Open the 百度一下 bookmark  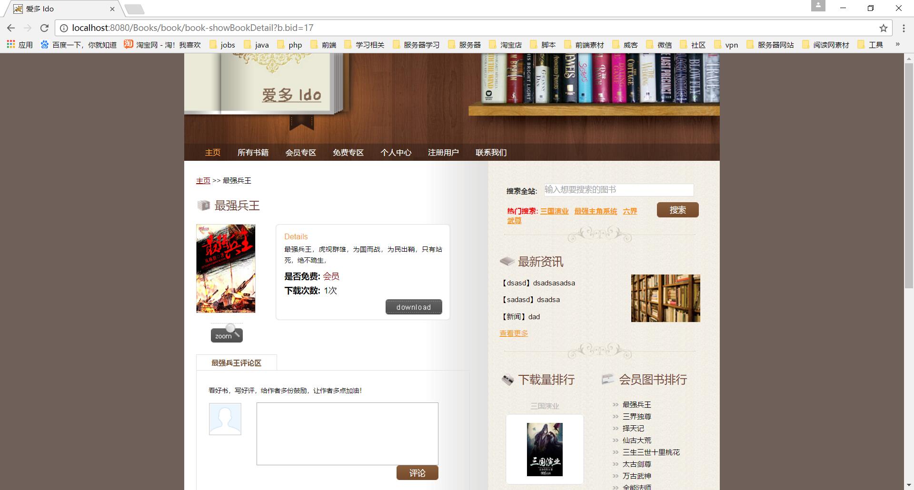coord(79,45)
